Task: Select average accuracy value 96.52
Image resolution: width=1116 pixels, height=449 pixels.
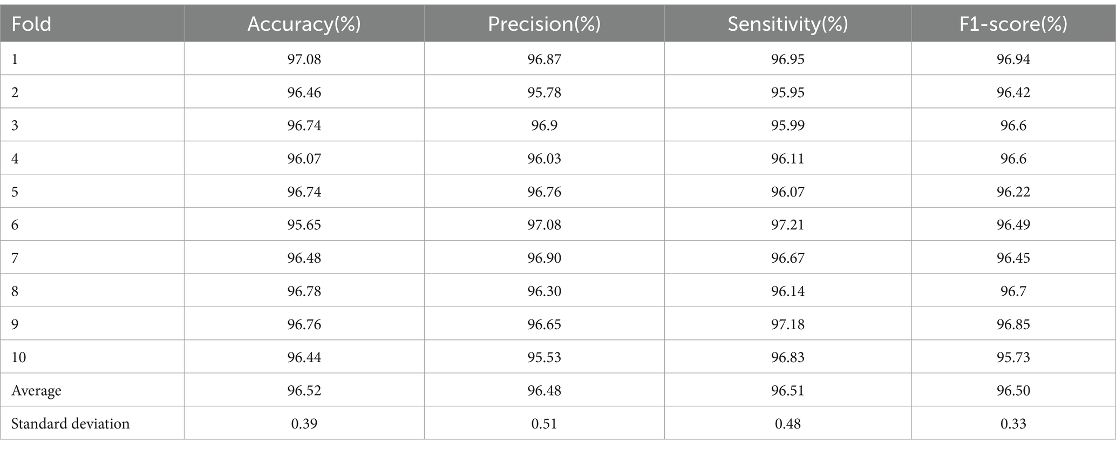Action: click(304, 391)
